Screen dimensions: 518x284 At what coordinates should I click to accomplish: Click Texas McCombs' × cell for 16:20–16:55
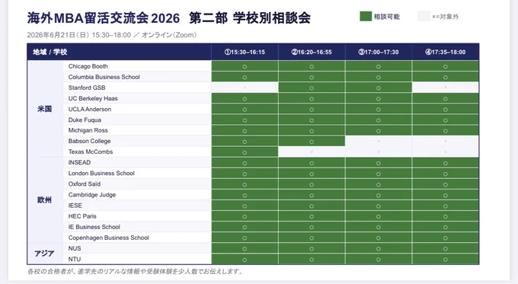click(x=312, y=152)
